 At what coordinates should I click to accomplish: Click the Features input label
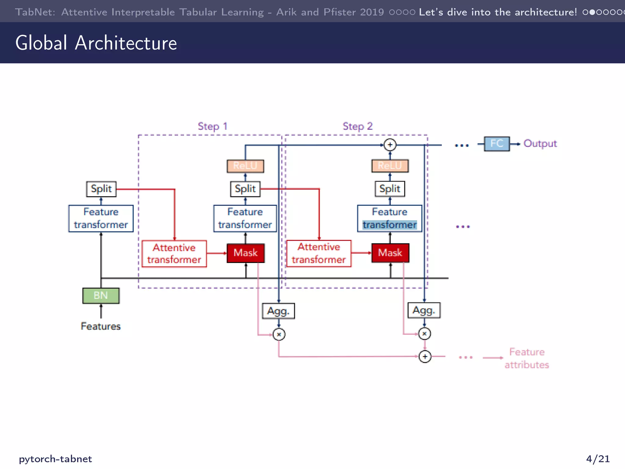(x=101, y=326)
